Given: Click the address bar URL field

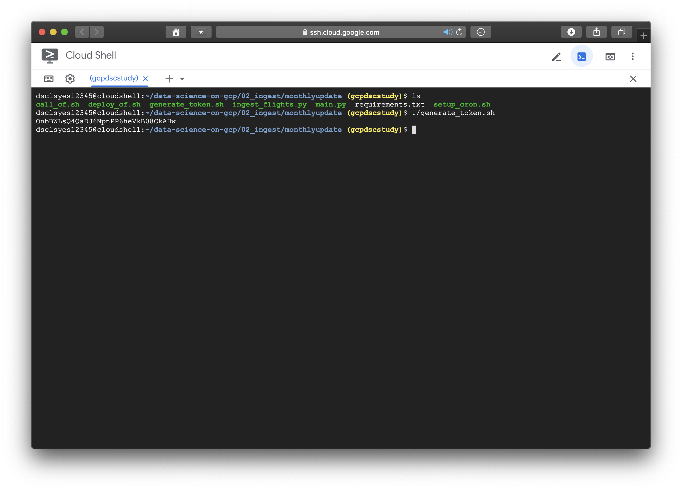Looking at the screenshot, I should [344, 32].
